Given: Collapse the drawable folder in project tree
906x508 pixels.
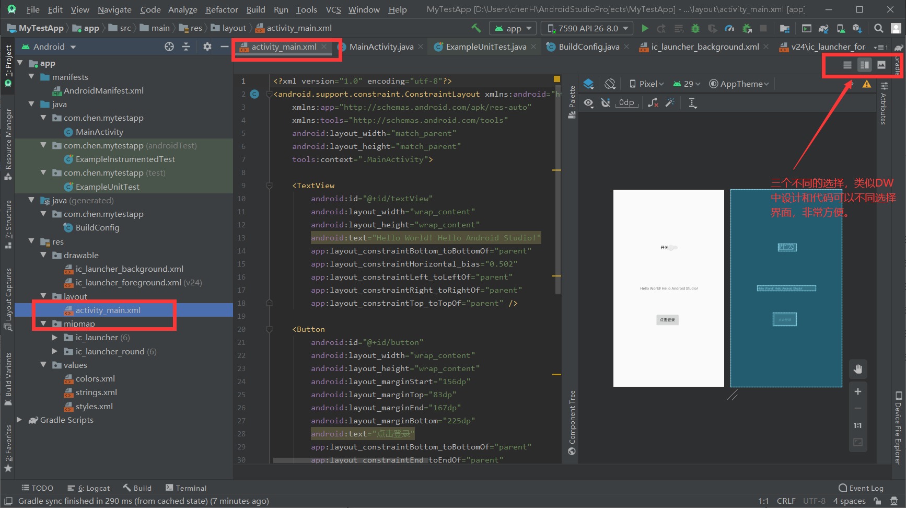Looking at the screenshot, I should (x=44, y=255).
